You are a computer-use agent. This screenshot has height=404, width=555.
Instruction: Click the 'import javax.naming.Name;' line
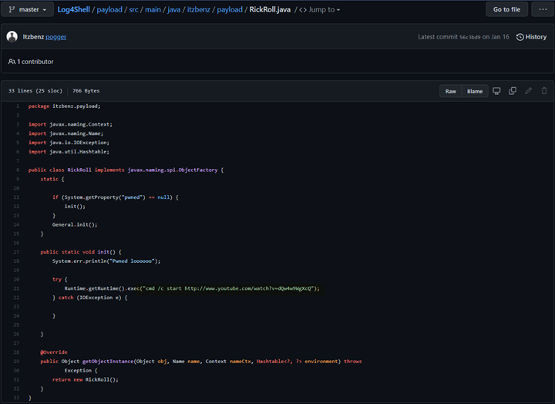click(66, 133)
